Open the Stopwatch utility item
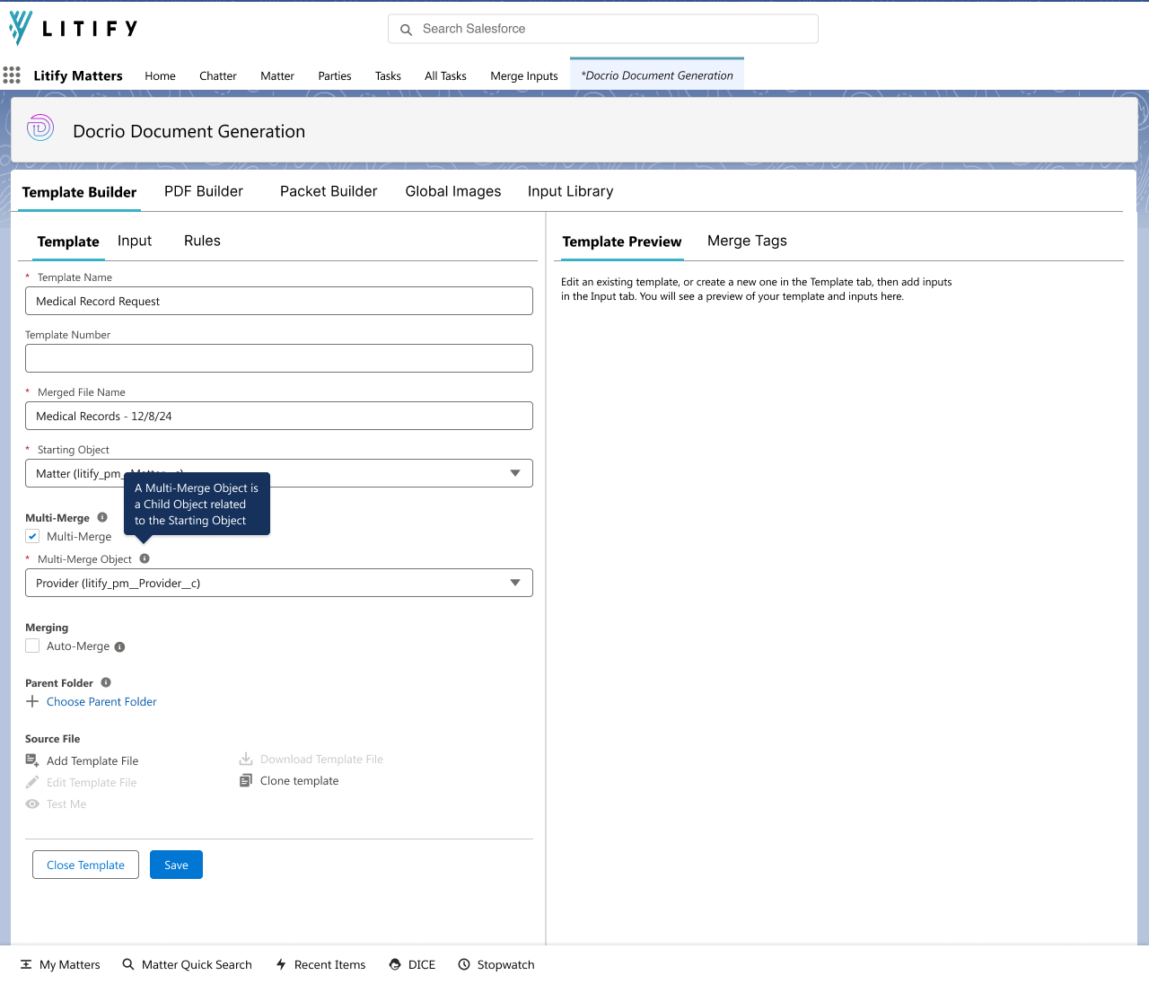The width and height of the screenshot is (1149, 984). pyautogui.click(x=496, y=964)
